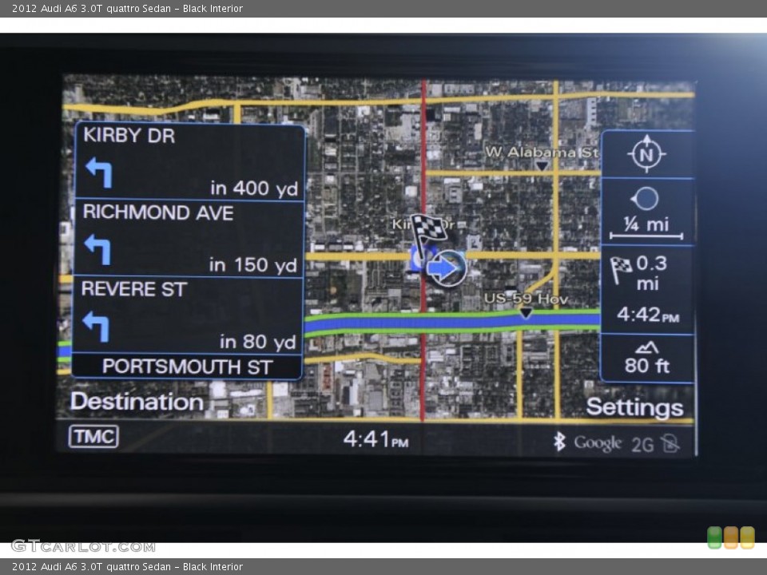Viewport: 767px width, 575px height.
Task: Click the north compass icon
Action: [x=646, y=154]
